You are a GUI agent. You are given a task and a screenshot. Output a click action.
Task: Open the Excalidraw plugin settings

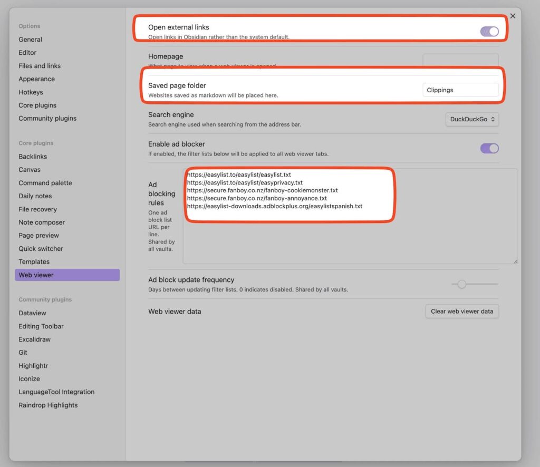(x=34, y=339)
